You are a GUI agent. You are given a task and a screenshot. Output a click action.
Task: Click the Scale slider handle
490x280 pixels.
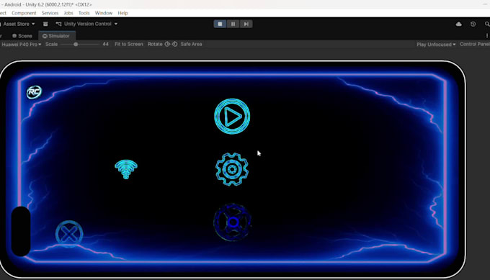pyautogui.click(x=76, y=45)
